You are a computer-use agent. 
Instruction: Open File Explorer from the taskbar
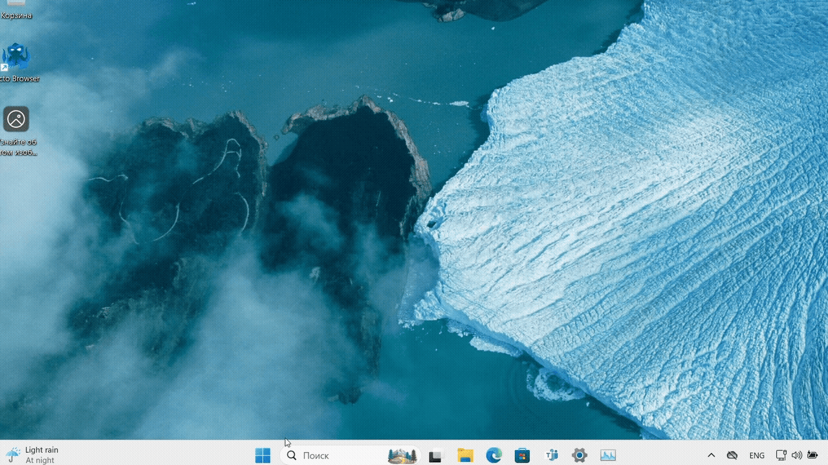pos(464,455)
